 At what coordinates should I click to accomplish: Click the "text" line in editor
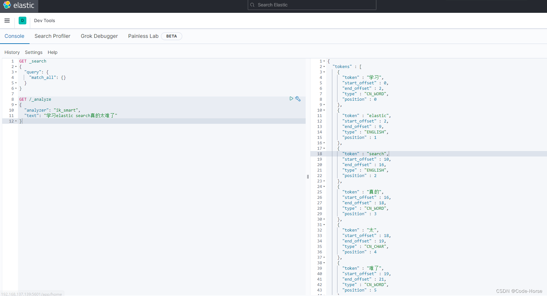[71, 116]
